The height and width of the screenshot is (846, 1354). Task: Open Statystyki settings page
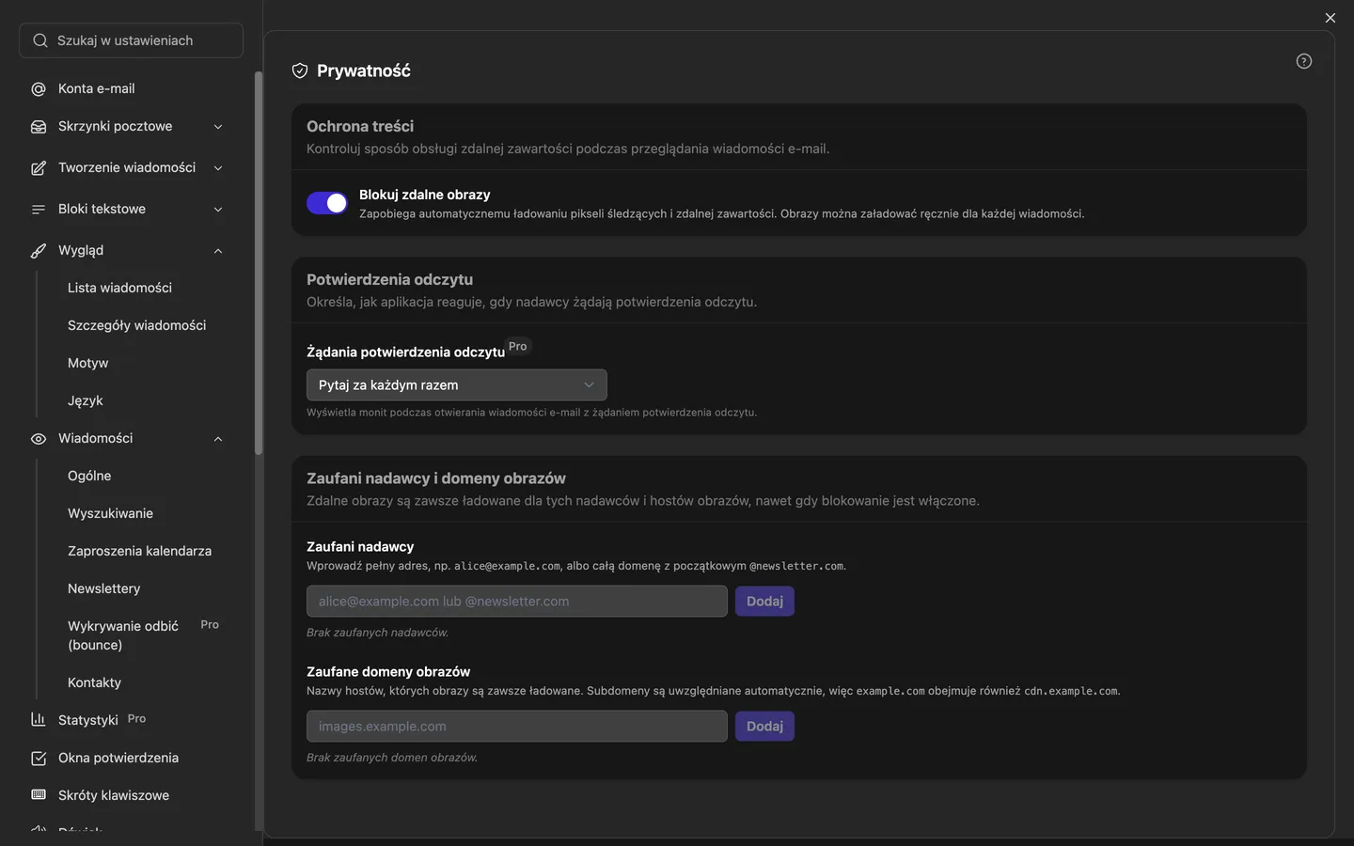(x=87, y=720)
